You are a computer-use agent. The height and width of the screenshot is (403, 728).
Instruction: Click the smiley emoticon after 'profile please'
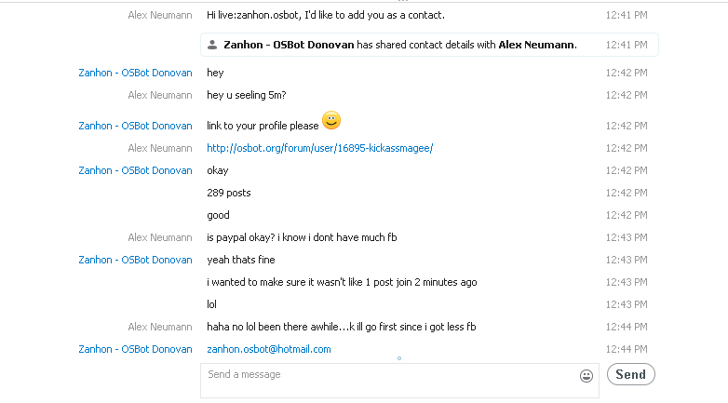coord(331,120)
